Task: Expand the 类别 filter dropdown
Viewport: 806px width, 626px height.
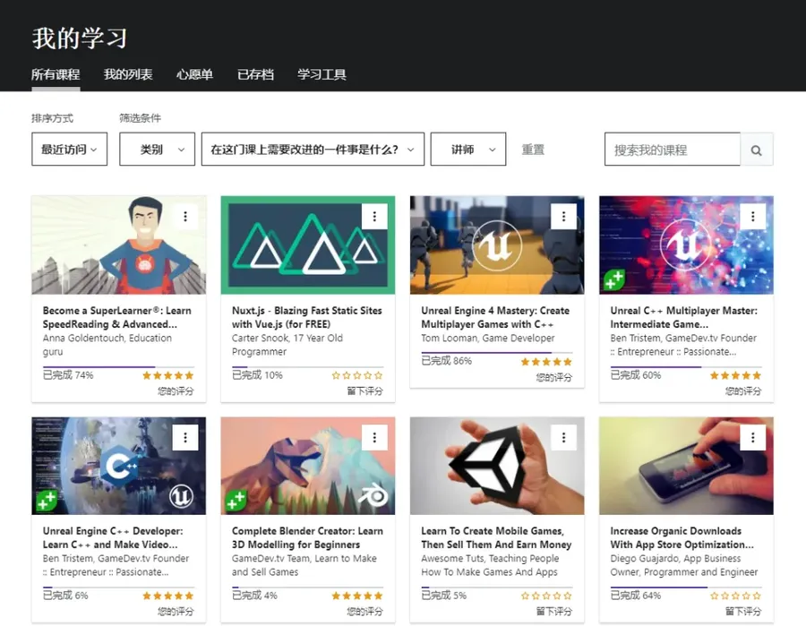Action: click(157, 149)
